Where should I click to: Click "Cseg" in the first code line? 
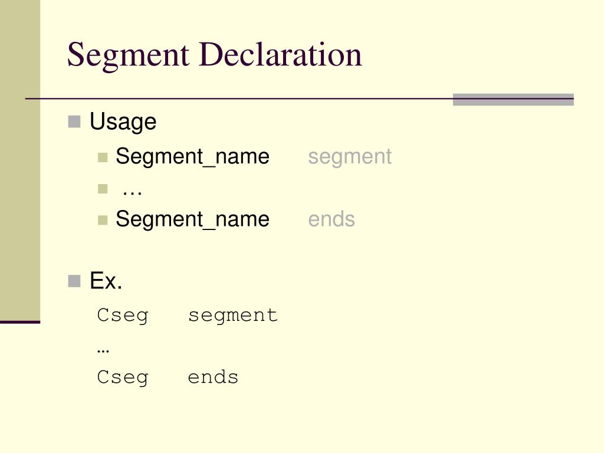123,315
